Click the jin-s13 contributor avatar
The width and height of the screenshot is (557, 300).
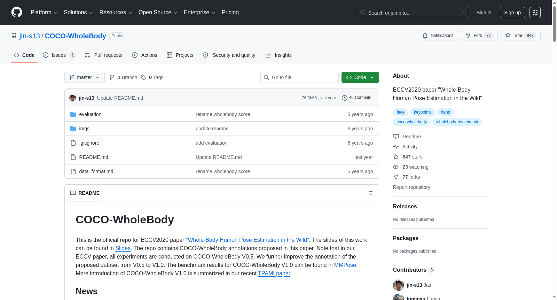[x=399, y=285]
